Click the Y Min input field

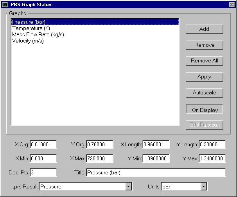156,158
